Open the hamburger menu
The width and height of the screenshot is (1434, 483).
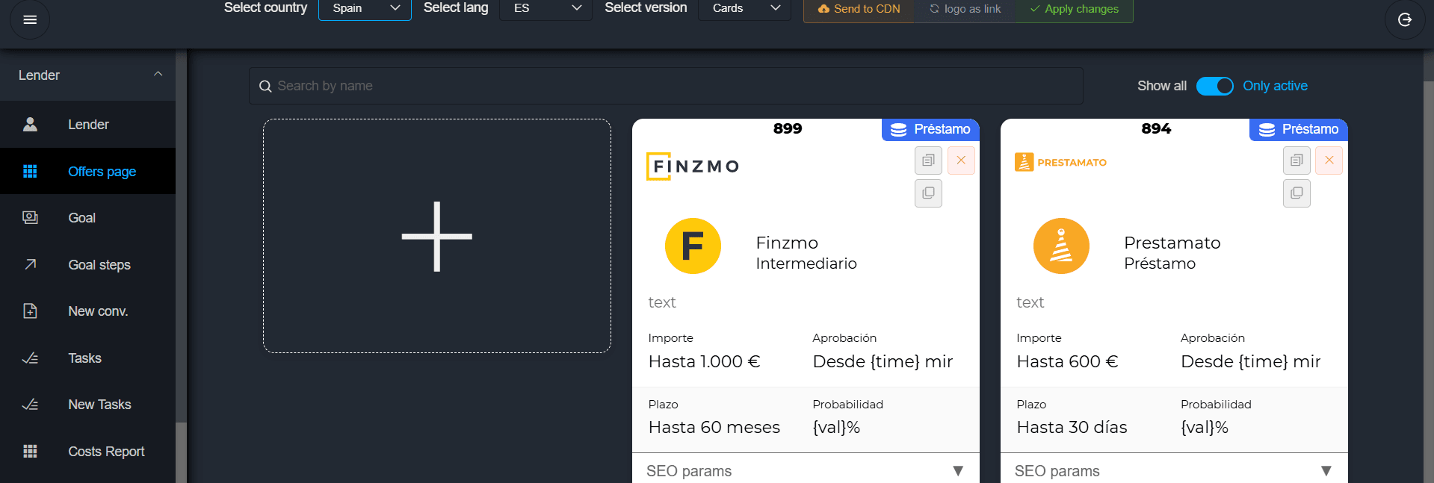pos(30,19)
